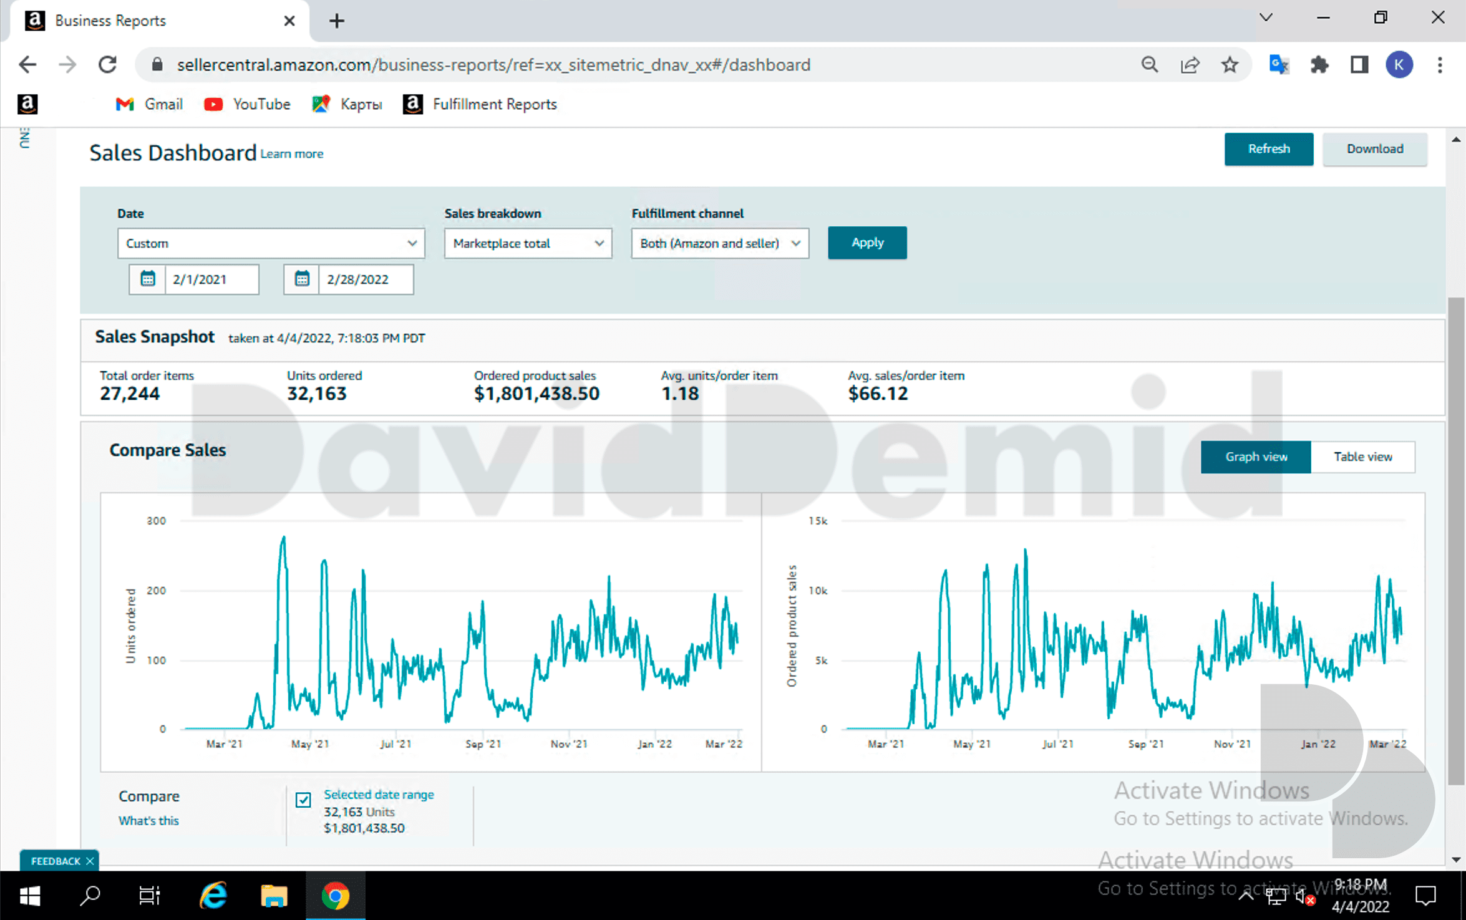Click the address bar URL

click(493, 65)
